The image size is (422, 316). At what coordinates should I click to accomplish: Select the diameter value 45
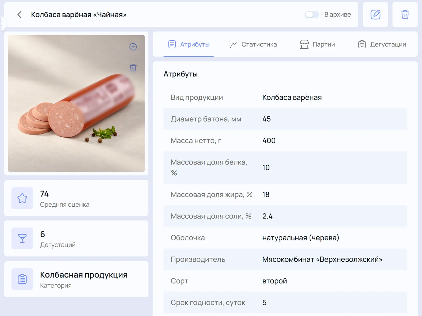click(267, 119)
